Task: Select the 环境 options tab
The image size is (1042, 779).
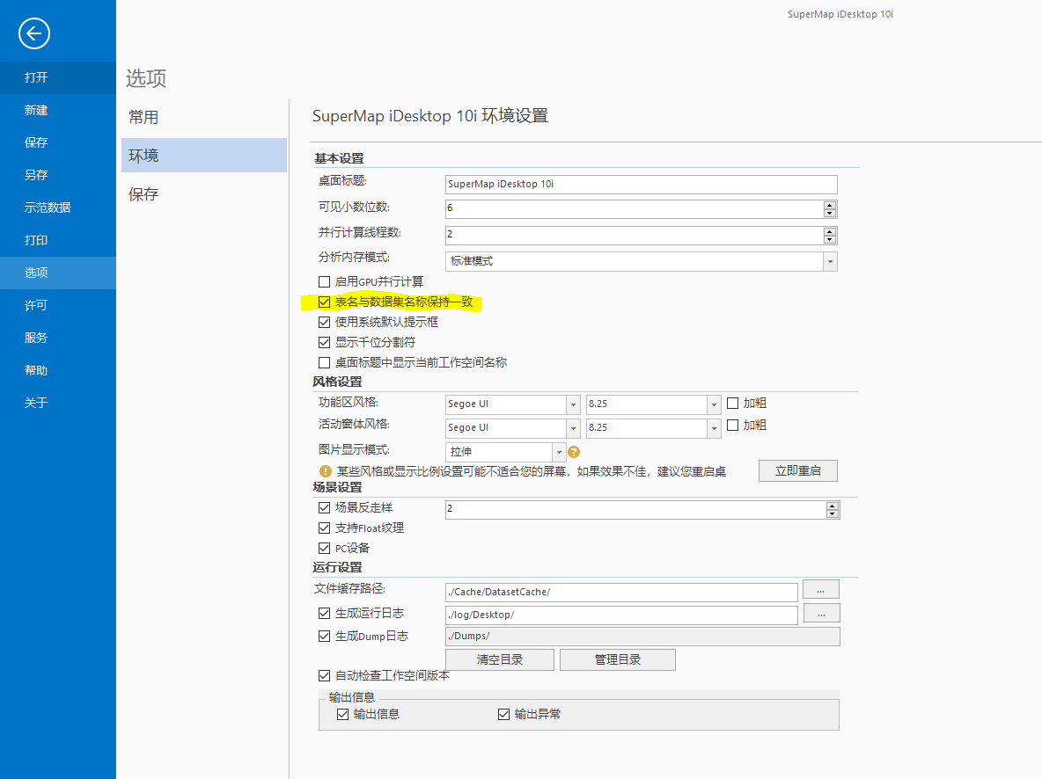Action: [x=204, y=156]
